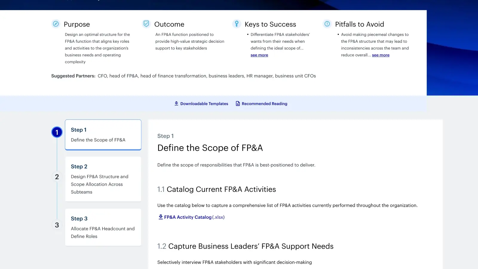
Task: Open Step 2 Design FP&A Structure card
Action: [103, 179]
